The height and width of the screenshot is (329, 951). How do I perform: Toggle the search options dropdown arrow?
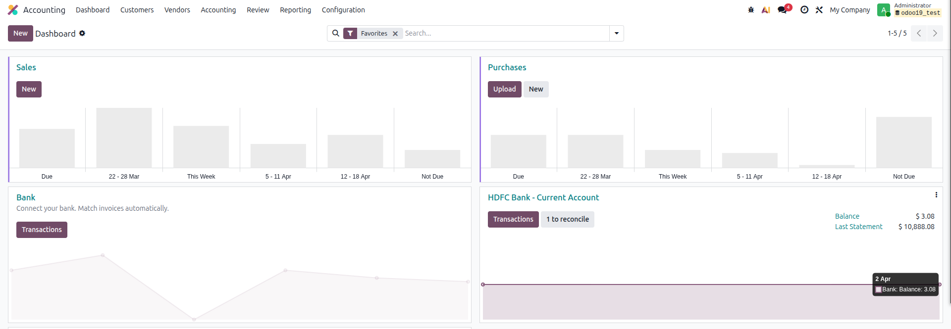pyautogui.click(x=617, y=33)
